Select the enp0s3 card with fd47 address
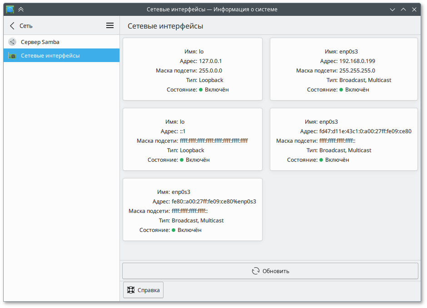The height and width of the screenshot is (308, 427). click(343, 139)
